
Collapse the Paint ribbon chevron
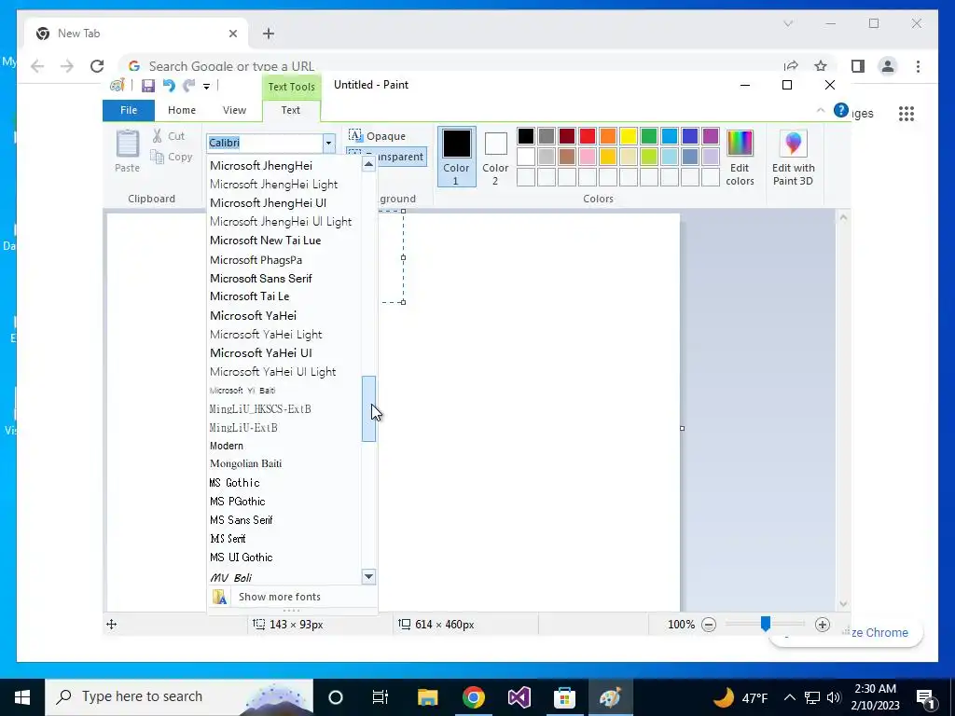pyautogui.click(x=821, y=110)
